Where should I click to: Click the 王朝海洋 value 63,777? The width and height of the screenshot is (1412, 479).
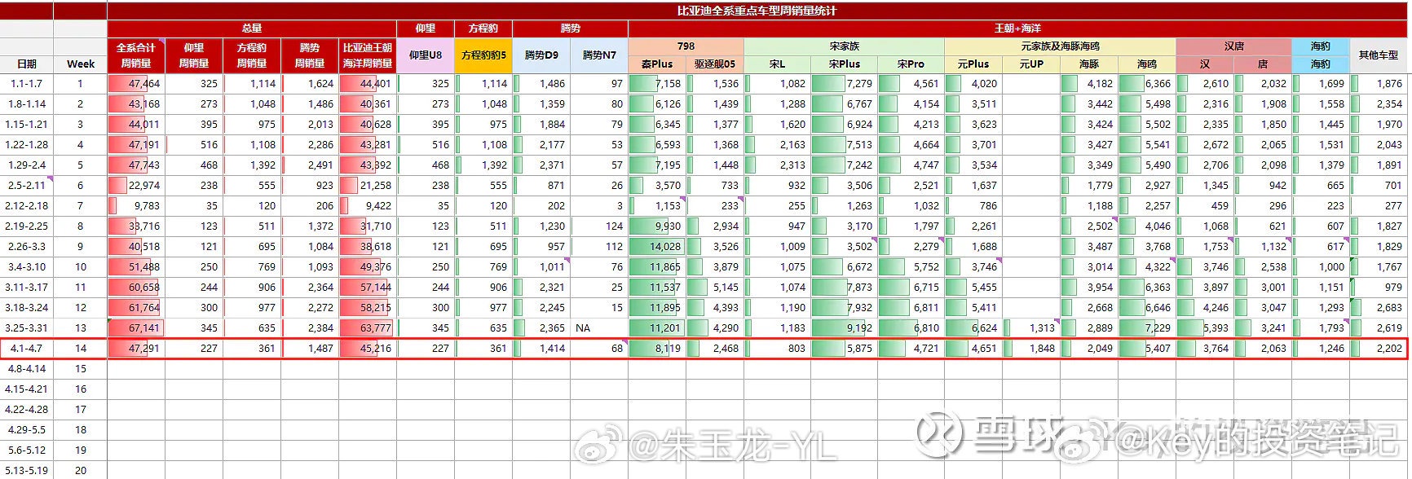coord(368,327)
